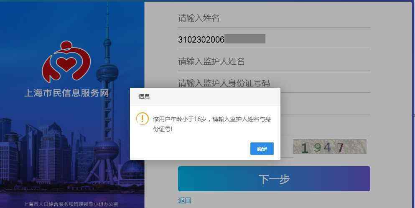
Task: Click the red heart-shaped site logo
Action: tap(67, 61)
